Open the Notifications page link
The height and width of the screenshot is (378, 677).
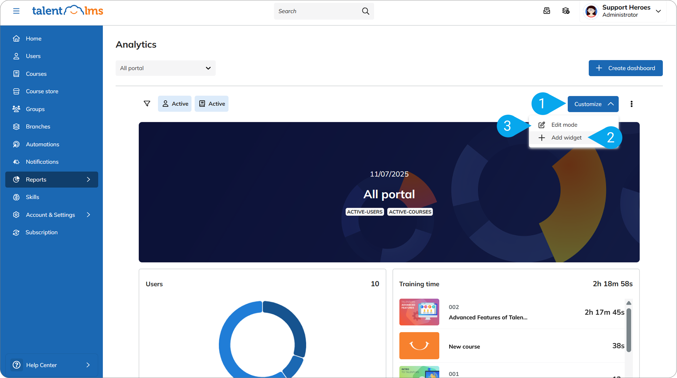(x=42, y=162)
